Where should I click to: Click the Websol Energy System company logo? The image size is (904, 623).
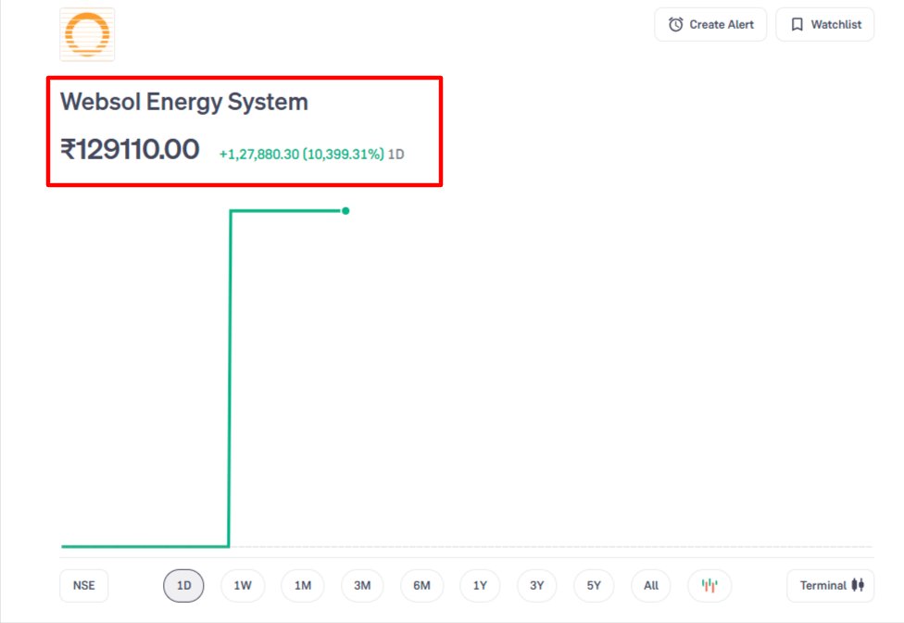point(87,34)
